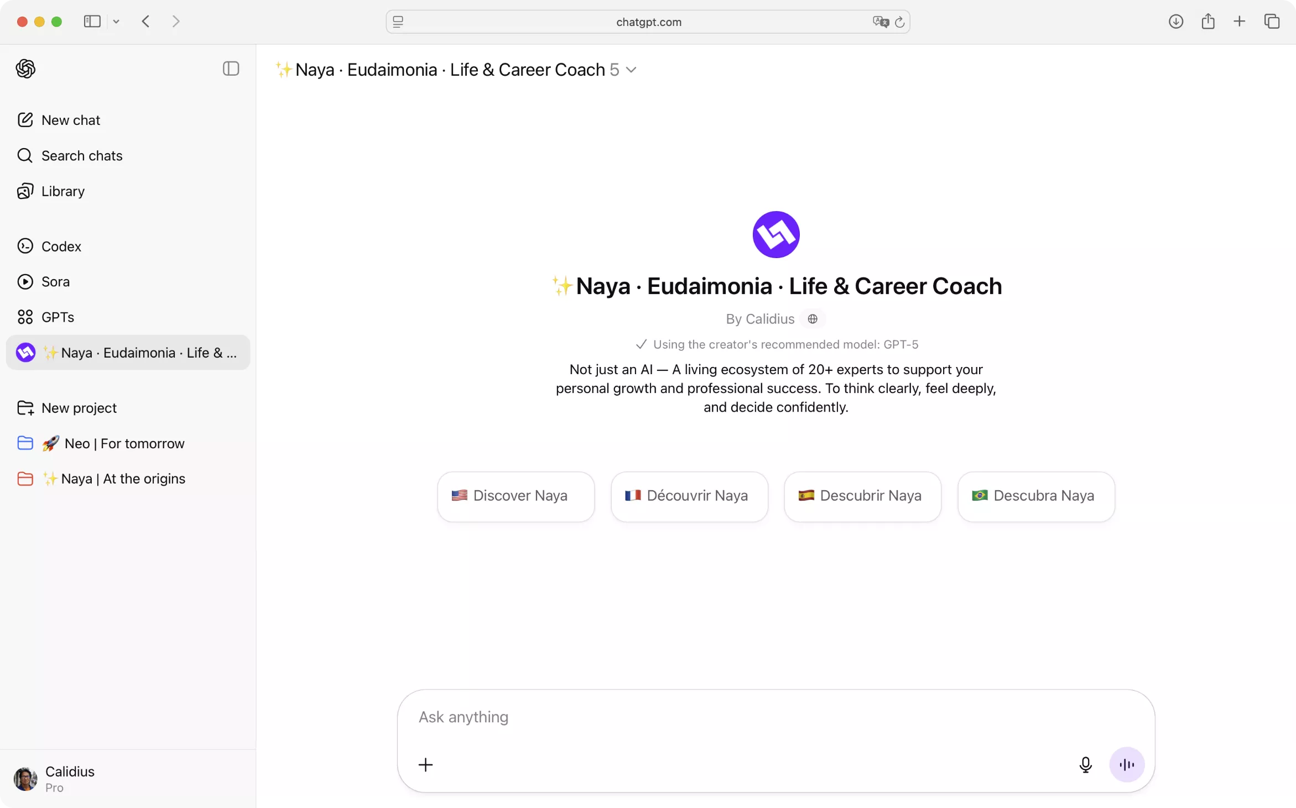
Task: Open the GPTs page
Action: 58,317
